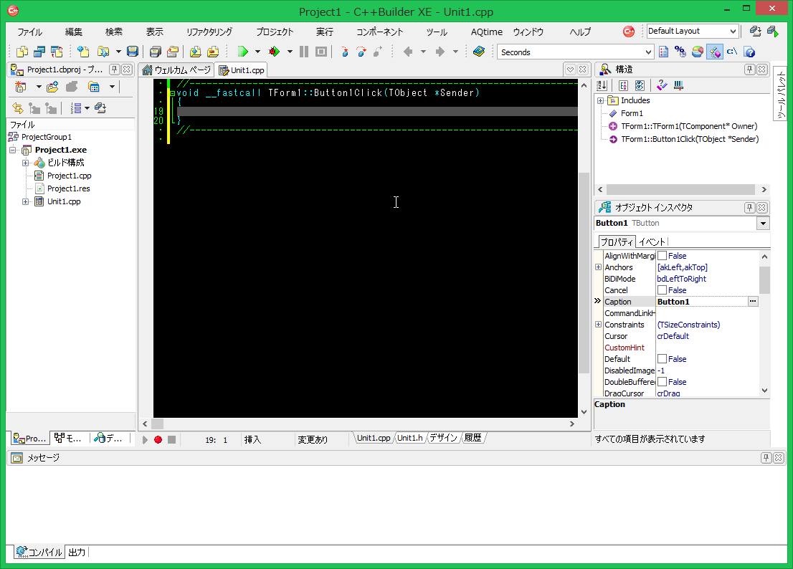Expand the Unit1.cpp node in project tree

point(26,201)
